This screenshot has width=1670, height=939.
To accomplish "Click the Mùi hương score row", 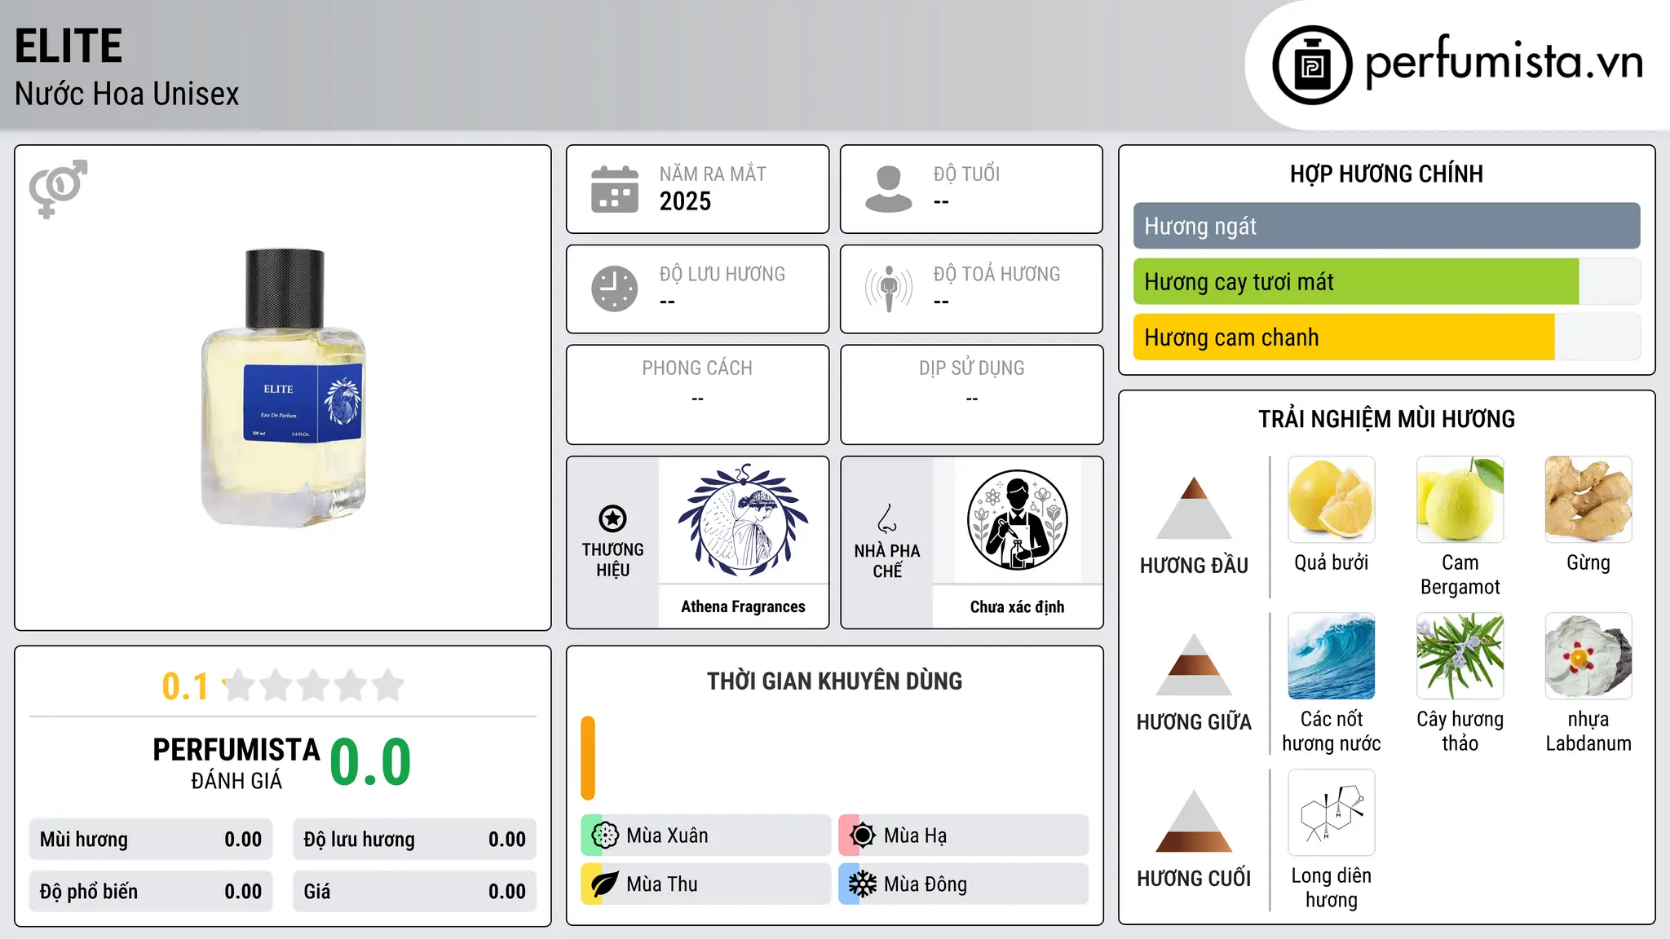I will [x=151, y=840].
